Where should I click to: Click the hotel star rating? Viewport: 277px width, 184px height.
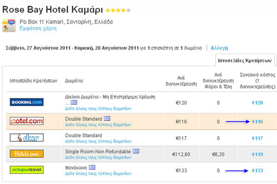[x=118, y=10]
